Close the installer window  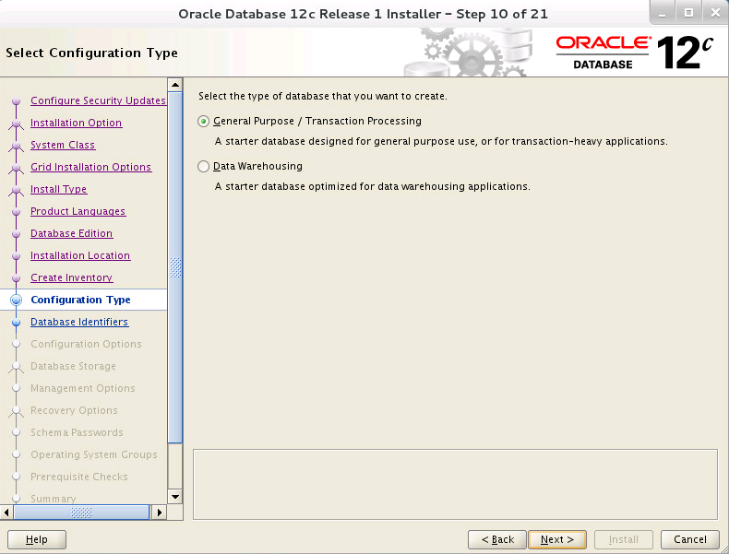(715, 13)
